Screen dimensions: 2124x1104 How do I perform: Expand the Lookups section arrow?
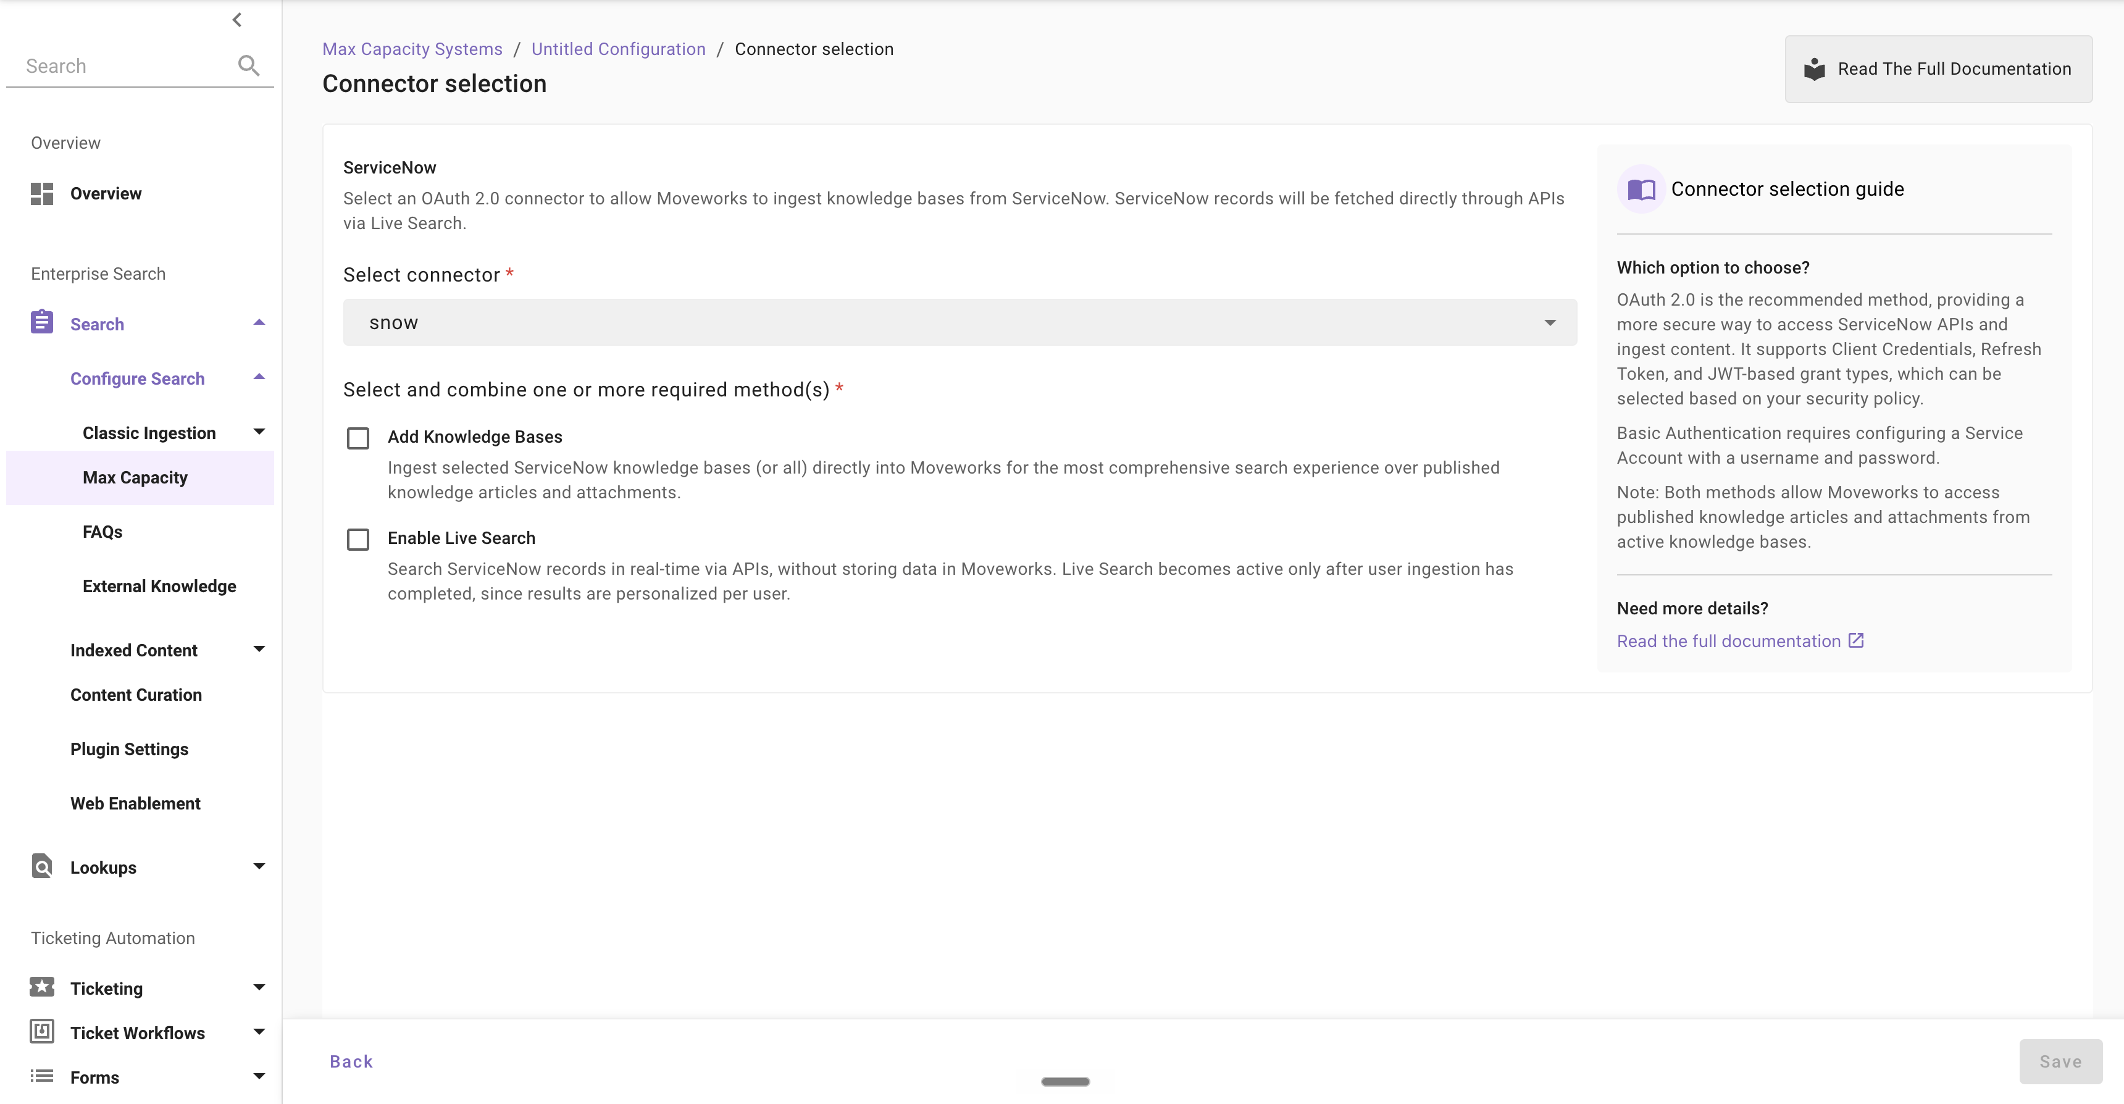[259, 866]
